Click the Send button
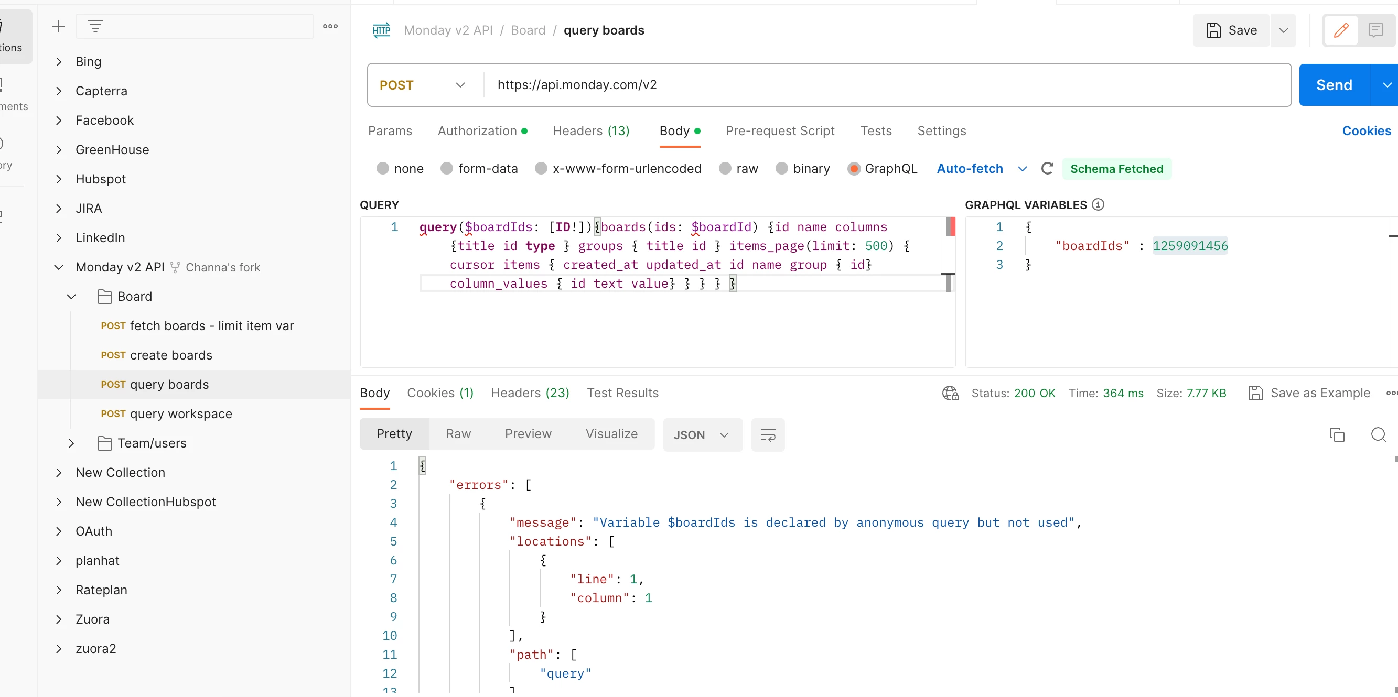Screen dimensions: 1398x697 (1335, 85)
